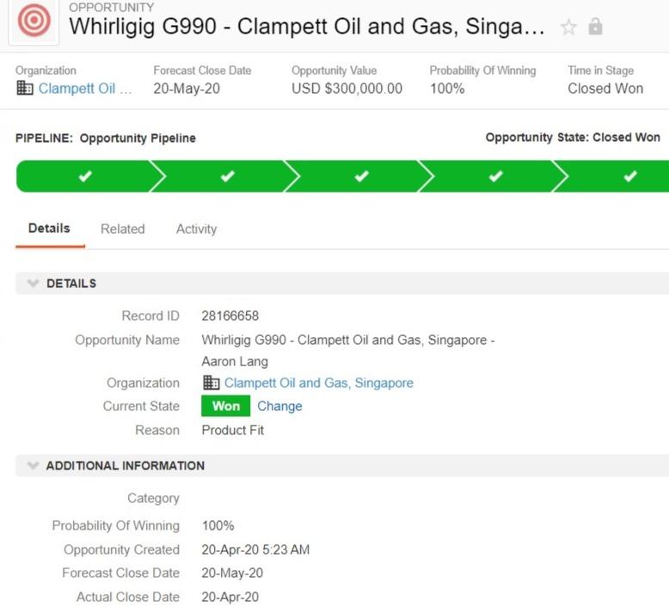Click header Probability Of Winning 100% value

(x=447, y=89)
